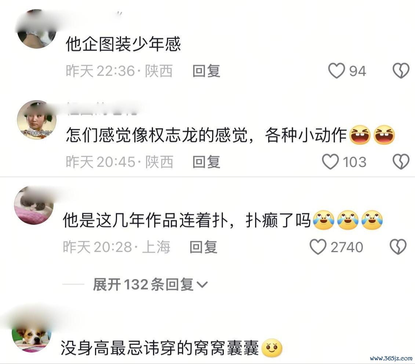Reply to the comment posted 昨天 20:28
Screen dimensions: 415x364
pyautogui.click(x=204, y=247)
